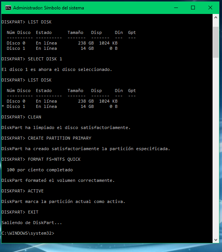Close the Símbolo del sistema window
Image resolution: width=222 pixels, height=252 pixels.
click(210, 8)
